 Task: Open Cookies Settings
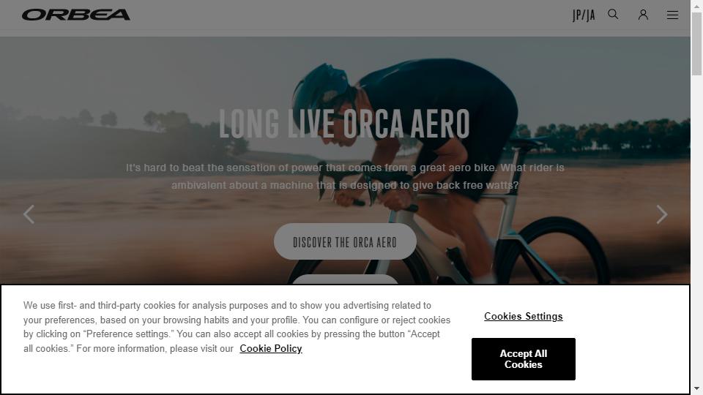point(523,316)
